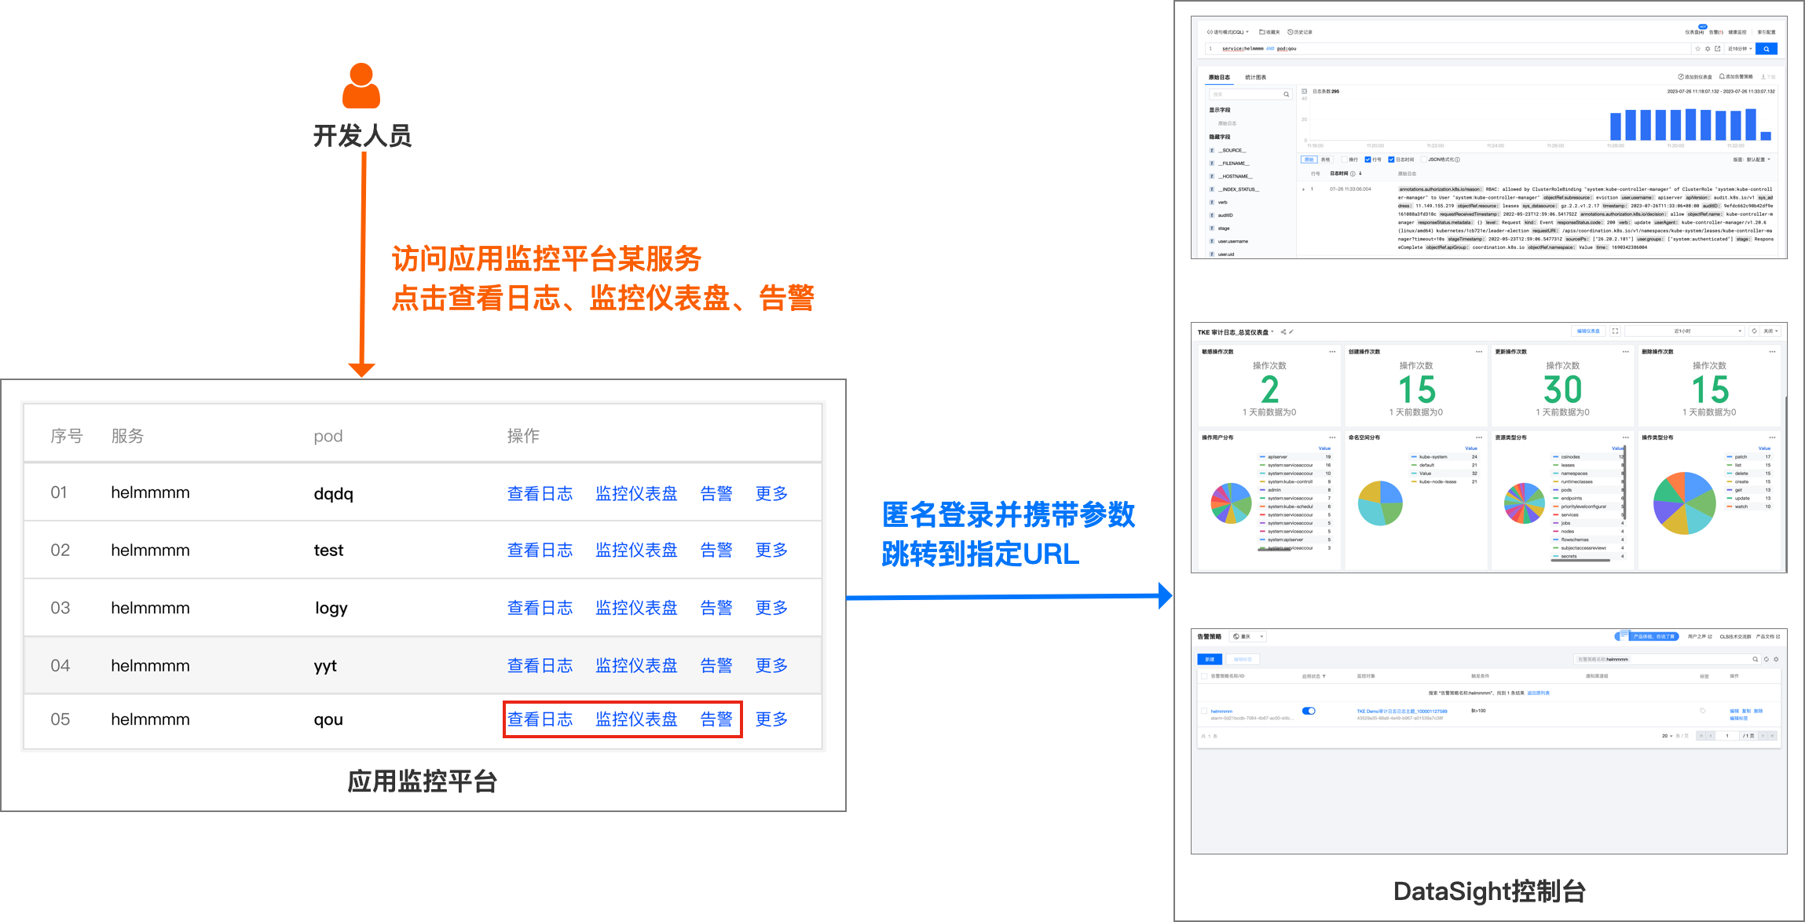Image resolution: width=1805 pixels, height=922 pixels.
Task: Click the dashboard refresh icon
Action: coord(1754,331)
